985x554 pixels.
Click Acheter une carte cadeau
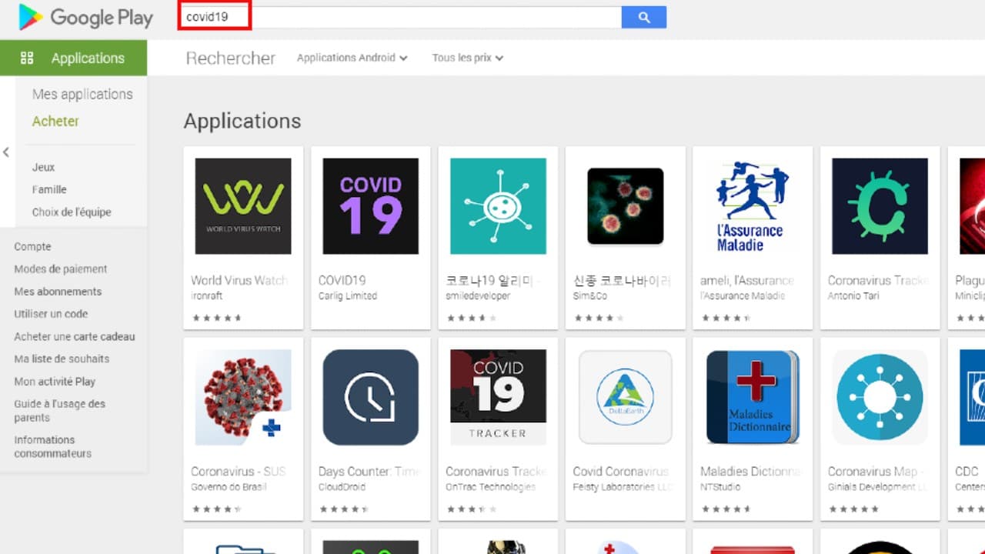[75, 336]
